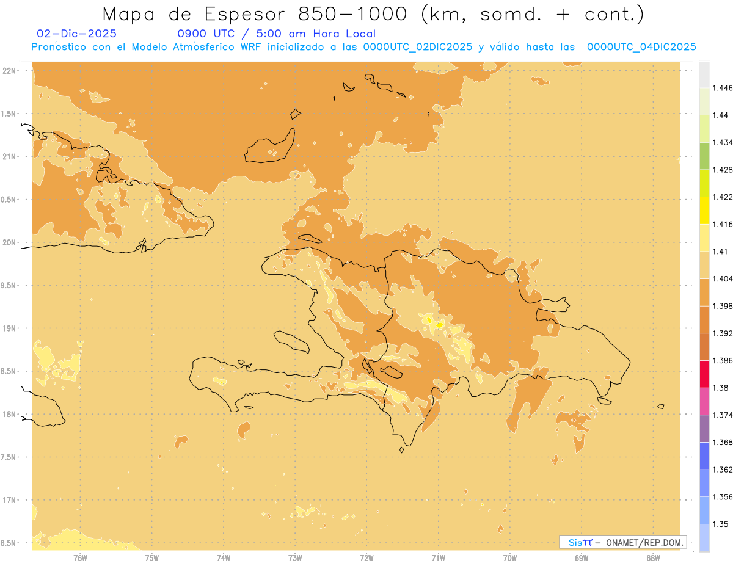733x566 pixels.
Task: Click the longitude label '72W'
Action: [366, 557]
